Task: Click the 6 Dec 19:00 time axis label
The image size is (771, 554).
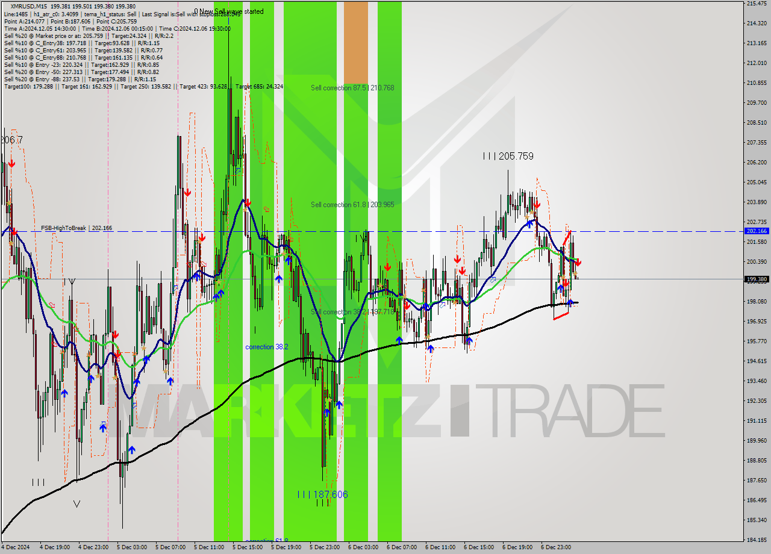Action: tap(517, 547)
